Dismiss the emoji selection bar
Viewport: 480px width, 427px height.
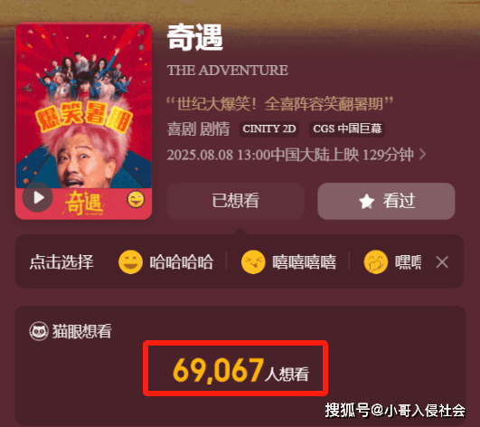click(x=442, y=262)
